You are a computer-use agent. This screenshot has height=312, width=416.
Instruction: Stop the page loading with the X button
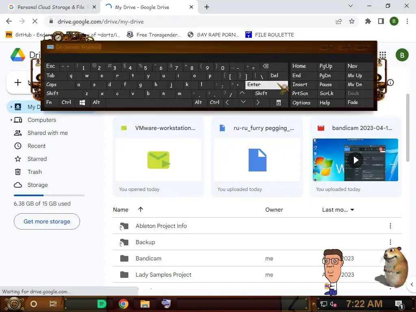click(35, 21)
